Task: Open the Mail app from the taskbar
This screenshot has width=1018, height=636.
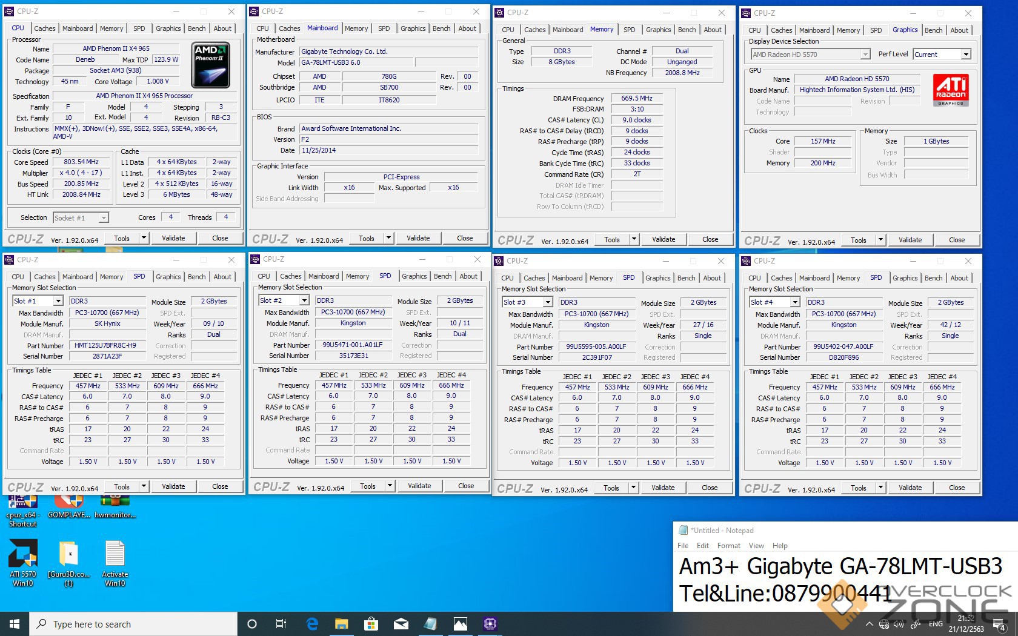Action: [x=401, y=624]
